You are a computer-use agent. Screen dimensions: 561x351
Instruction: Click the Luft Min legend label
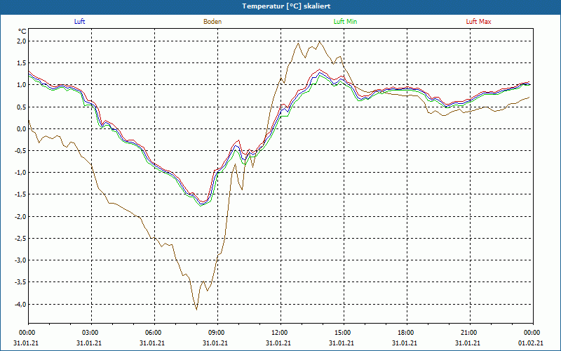pos(345,22)
